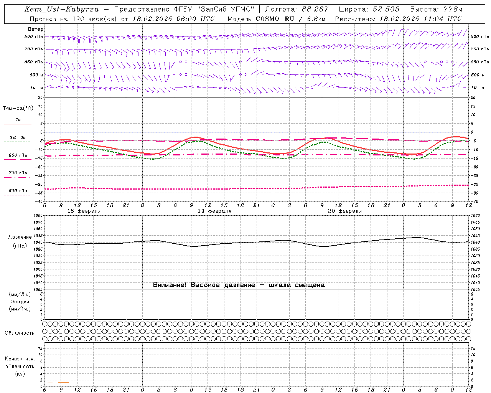
Task: Click the station name Kem_Ust-Kabyrza in header
Action: point(62,9)
